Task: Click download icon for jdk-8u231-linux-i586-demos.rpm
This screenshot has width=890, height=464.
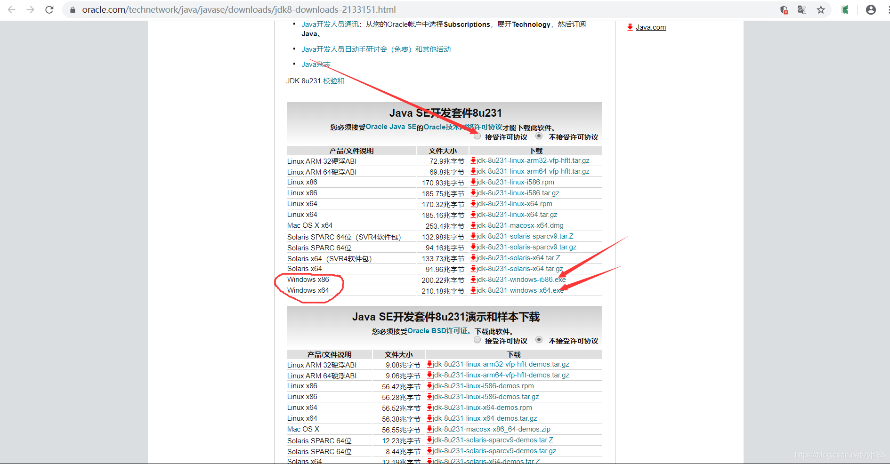Action: coord(429,386)
